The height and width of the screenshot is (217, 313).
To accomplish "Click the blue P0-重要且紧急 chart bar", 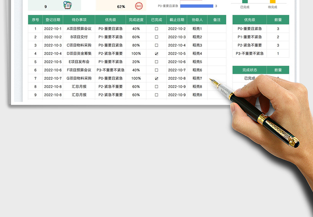I will click(197, 6).
